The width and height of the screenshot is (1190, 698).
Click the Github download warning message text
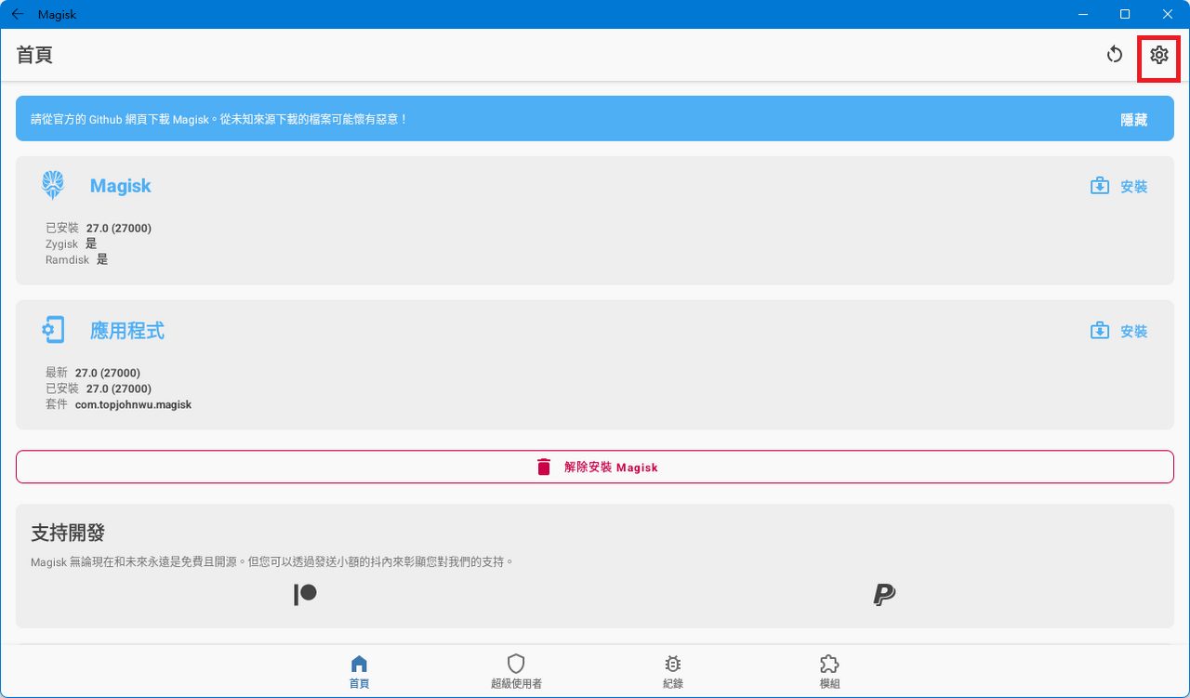coord(219,119)
